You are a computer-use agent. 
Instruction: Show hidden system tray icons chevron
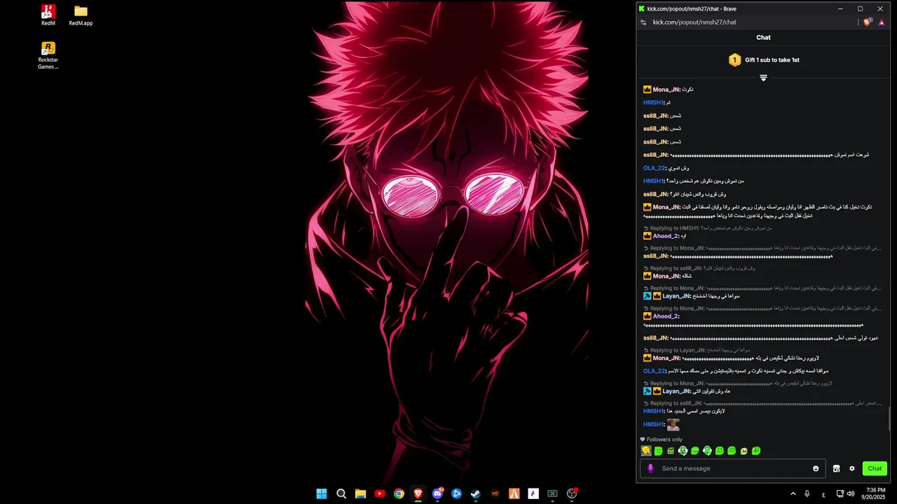(793, 493)
